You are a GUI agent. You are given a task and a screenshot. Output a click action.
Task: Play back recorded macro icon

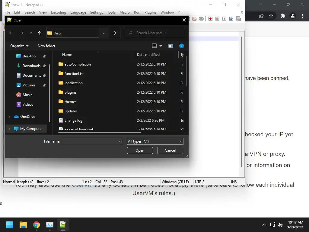tap(224, 18)
